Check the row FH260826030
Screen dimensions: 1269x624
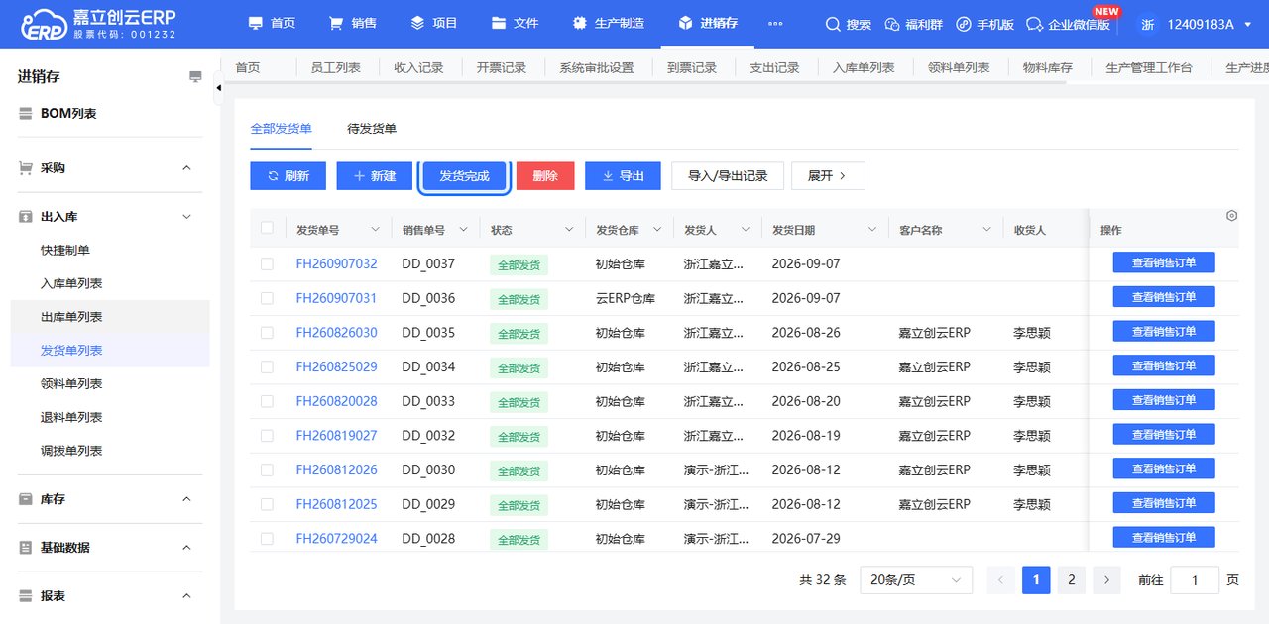(x=267, y=333)
